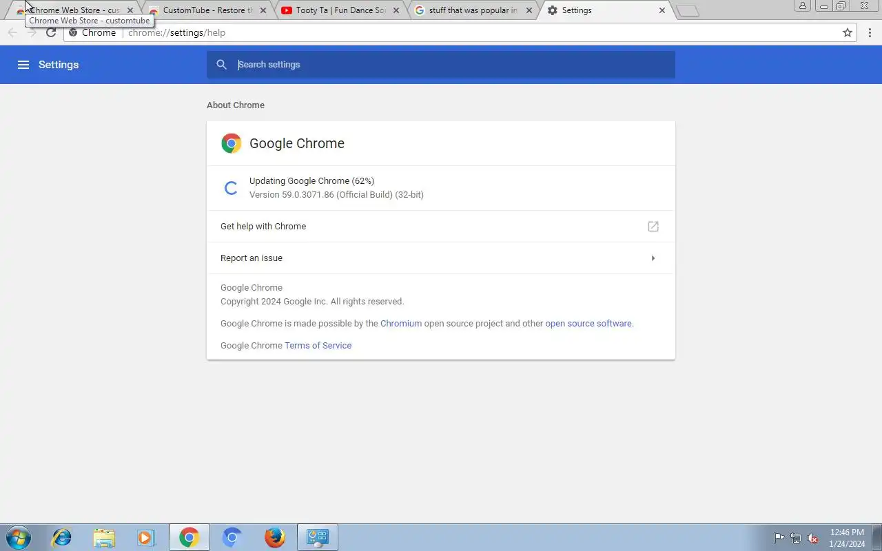This screenshot has width=882, height=551.
Task: Open Report an issue
Action: [x=441, y=258]
